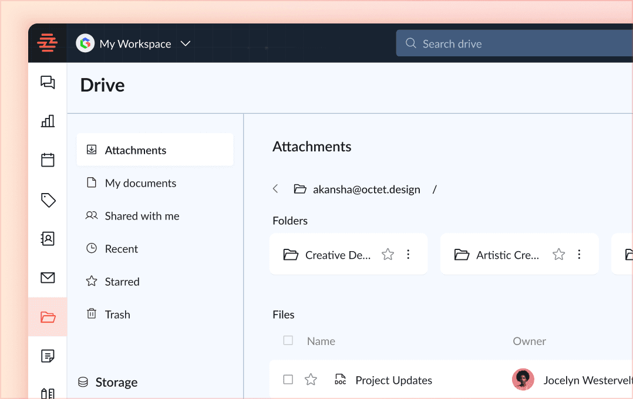
Task: Click the My Workspace label
Action: [135, 43]
